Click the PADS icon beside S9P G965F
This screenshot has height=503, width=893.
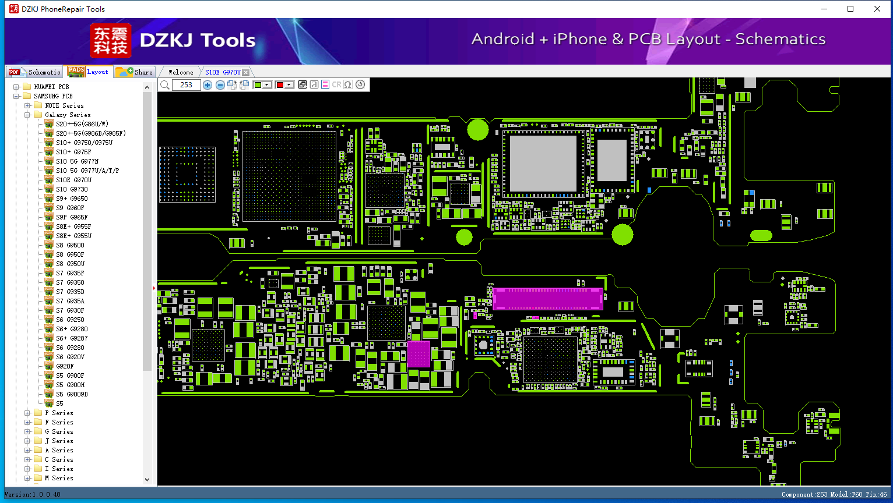click(49, 217)
